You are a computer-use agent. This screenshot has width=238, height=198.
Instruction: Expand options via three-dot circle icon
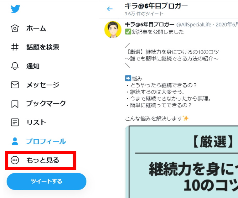pos(15,160)
